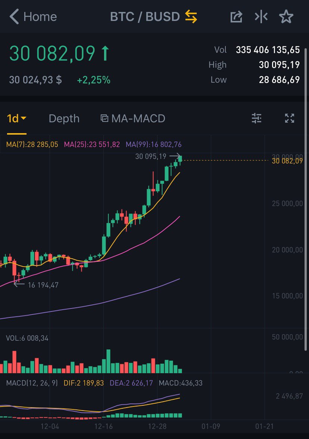Image resolution: width=309 pixels, height=439 pixels.
Task: Tap the BTC / BUSD pair title
Action: (x=145, y=17)
